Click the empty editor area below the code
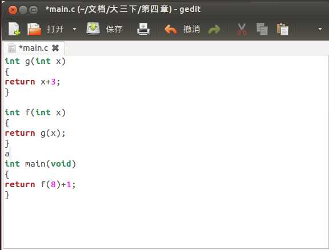 [166, 224]
